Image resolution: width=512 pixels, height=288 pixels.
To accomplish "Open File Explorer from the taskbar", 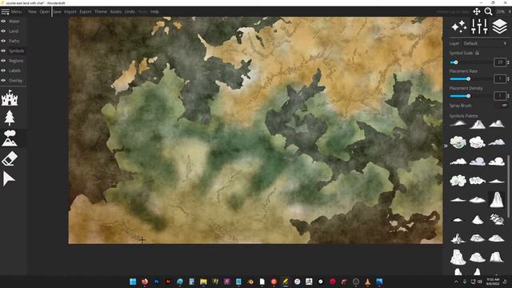I will 203,282.
